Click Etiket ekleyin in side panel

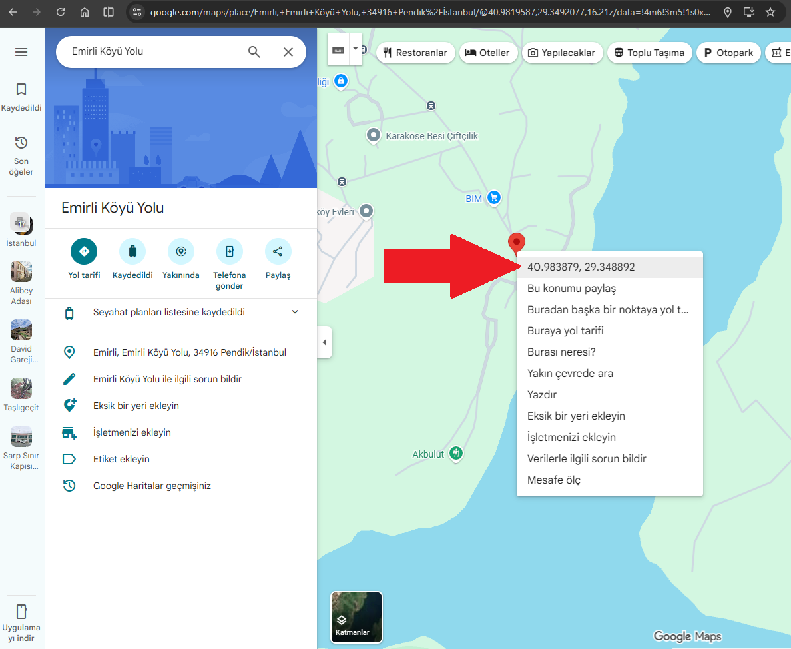click(121, 459)
